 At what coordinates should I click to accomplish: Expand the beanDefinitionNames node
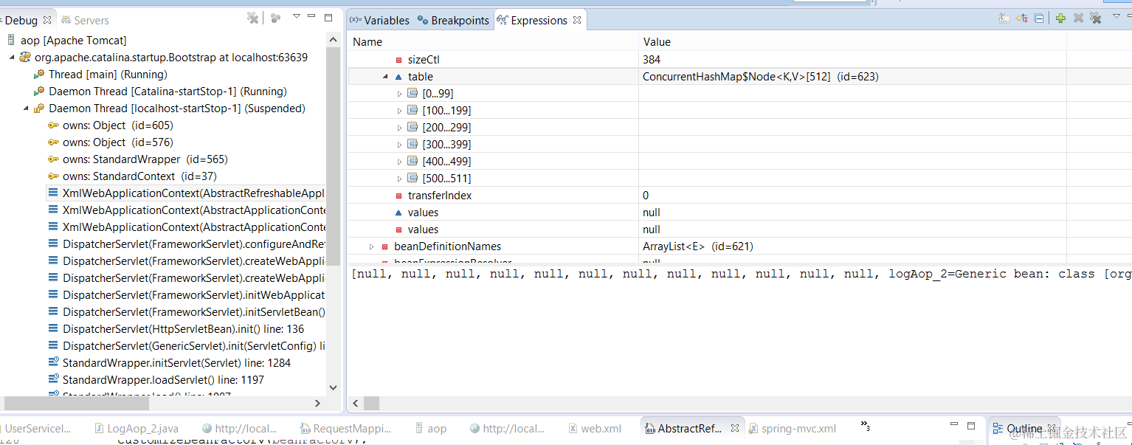[371, 246]
